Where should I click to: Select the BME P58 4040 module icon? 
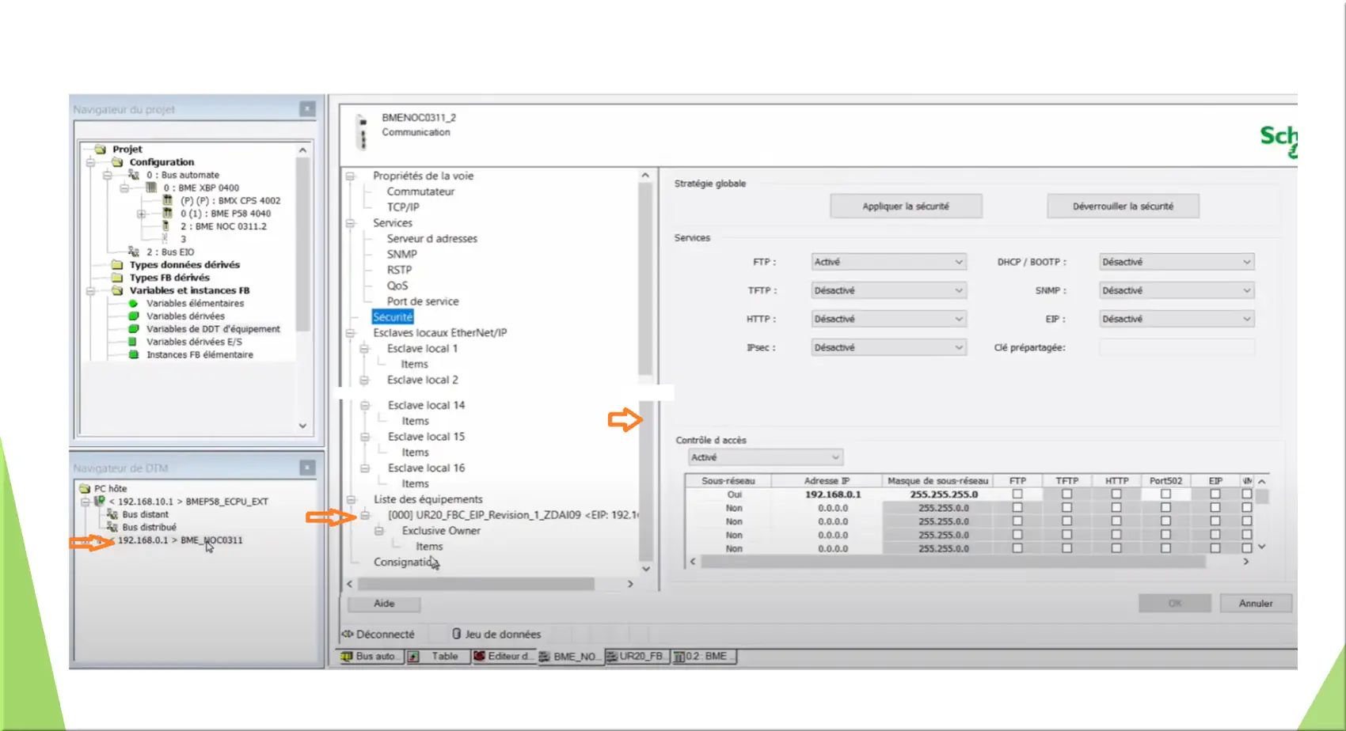(x=167, y=213)
